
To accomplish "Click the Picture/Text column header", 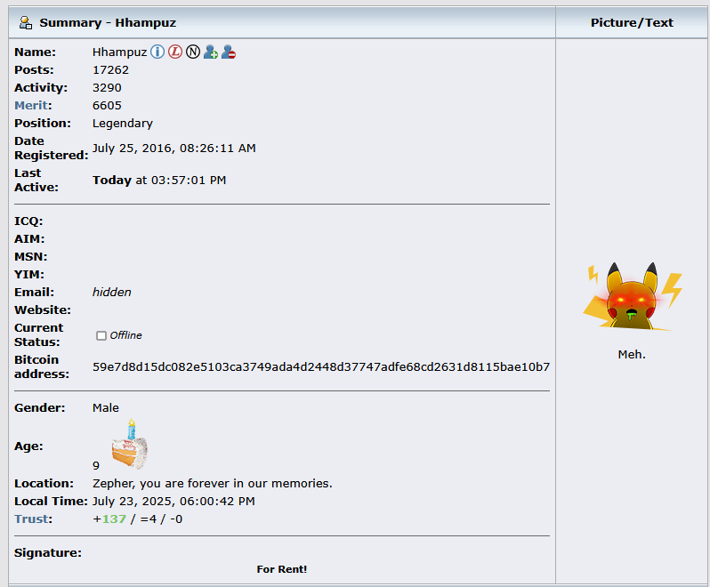I will [632, 22].
